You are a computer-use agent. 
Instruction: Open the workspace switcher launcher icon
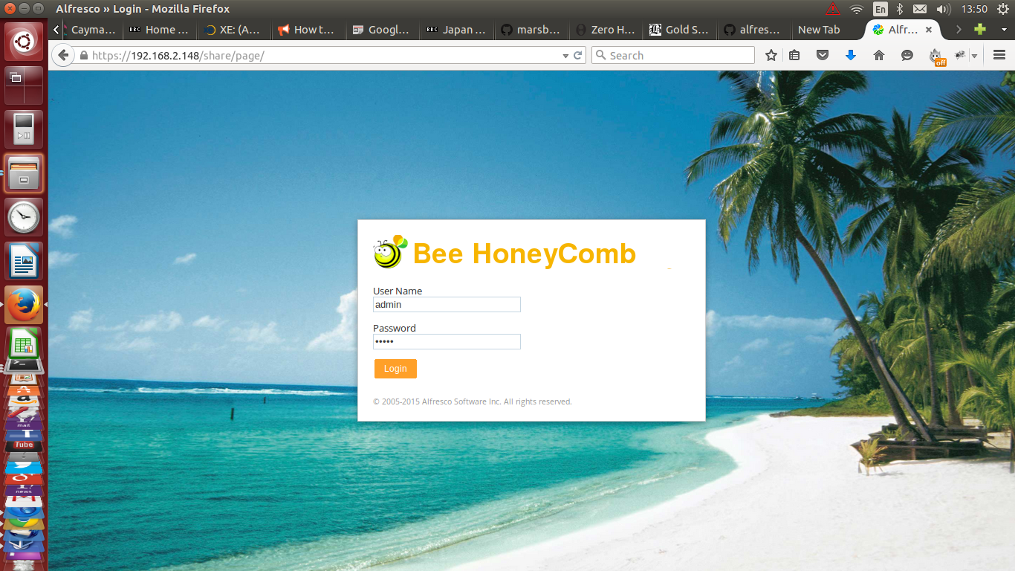point(24,86)
